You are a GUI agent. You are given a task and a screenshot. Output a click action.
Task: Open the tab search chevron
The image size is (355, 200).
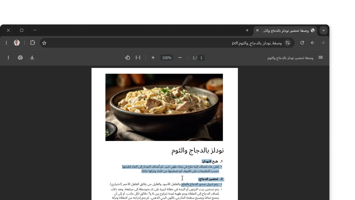pos(323,30)
